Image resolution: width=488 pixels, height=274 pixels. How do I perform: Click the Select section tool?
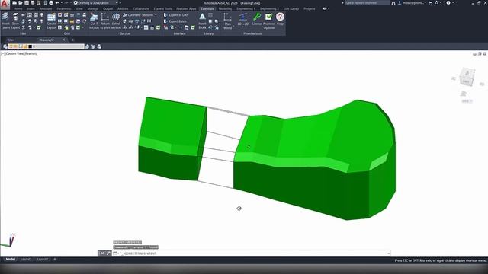(x=116, y=21)
